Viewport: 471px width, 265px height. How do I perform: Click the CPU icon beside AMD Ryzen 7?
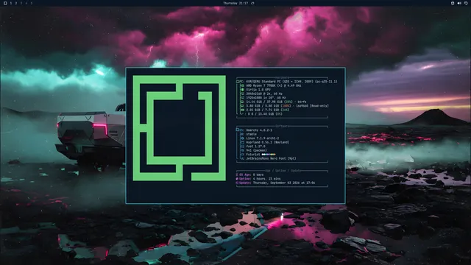point(242,85)
